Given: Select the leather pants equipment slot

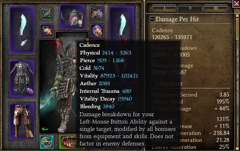Looking at the screenshot, I should pyautogui.click(x=22, y=121).
